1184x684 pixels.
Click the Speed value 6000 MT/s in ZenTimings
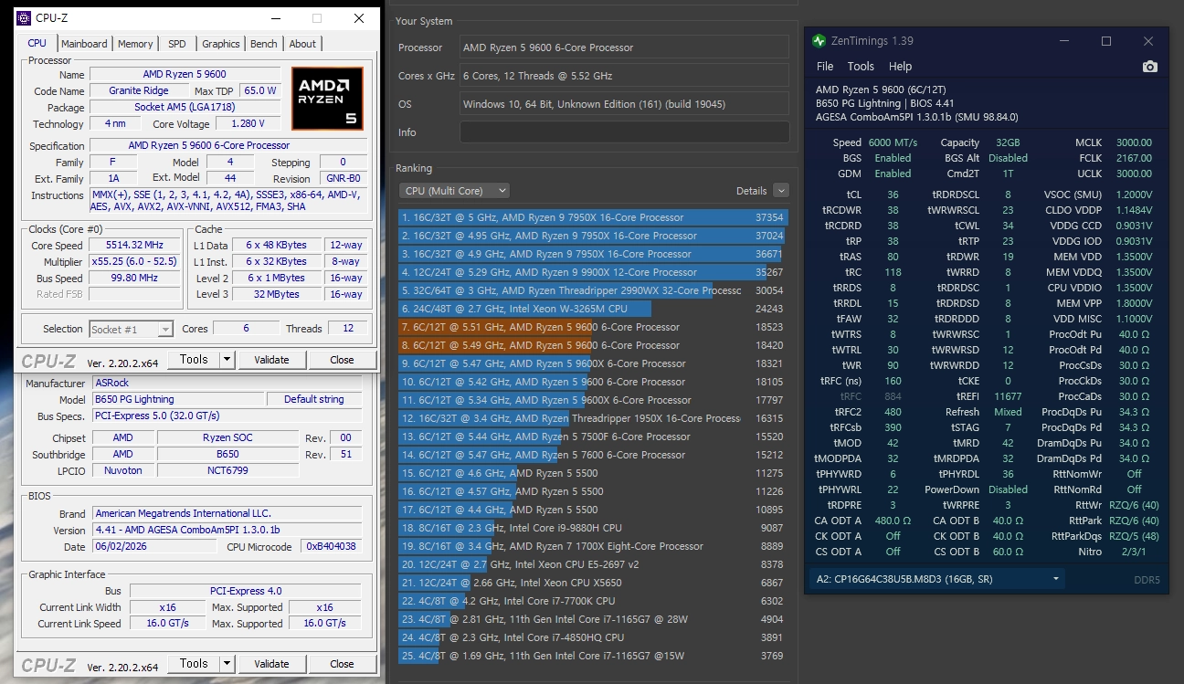[x=893, y=142]
